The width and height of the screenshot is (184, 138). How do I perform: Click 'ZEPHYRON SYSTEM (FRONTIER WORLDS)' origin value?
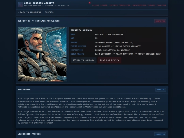coord(114,42)
